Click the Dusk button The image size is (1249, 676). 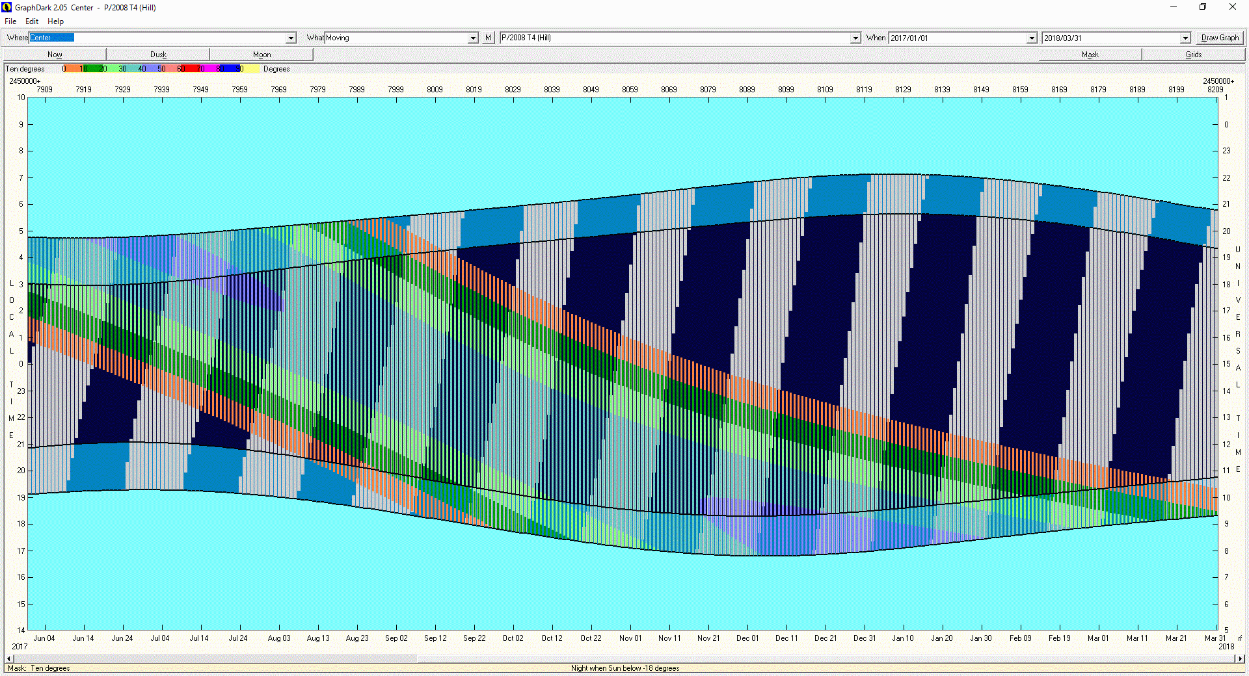click(158, 55)
